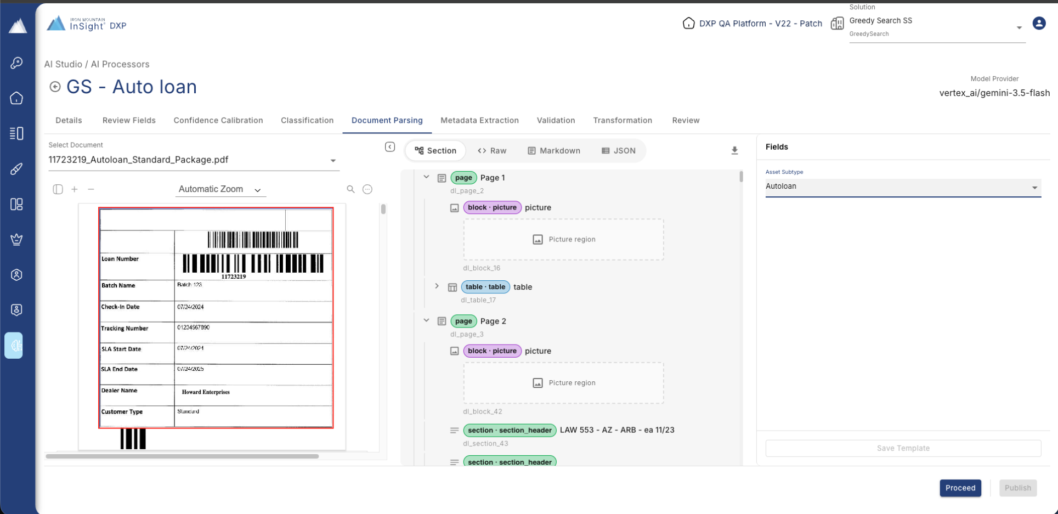
Task: Click the list panel sidebar icon
Action: click(16, 133)
